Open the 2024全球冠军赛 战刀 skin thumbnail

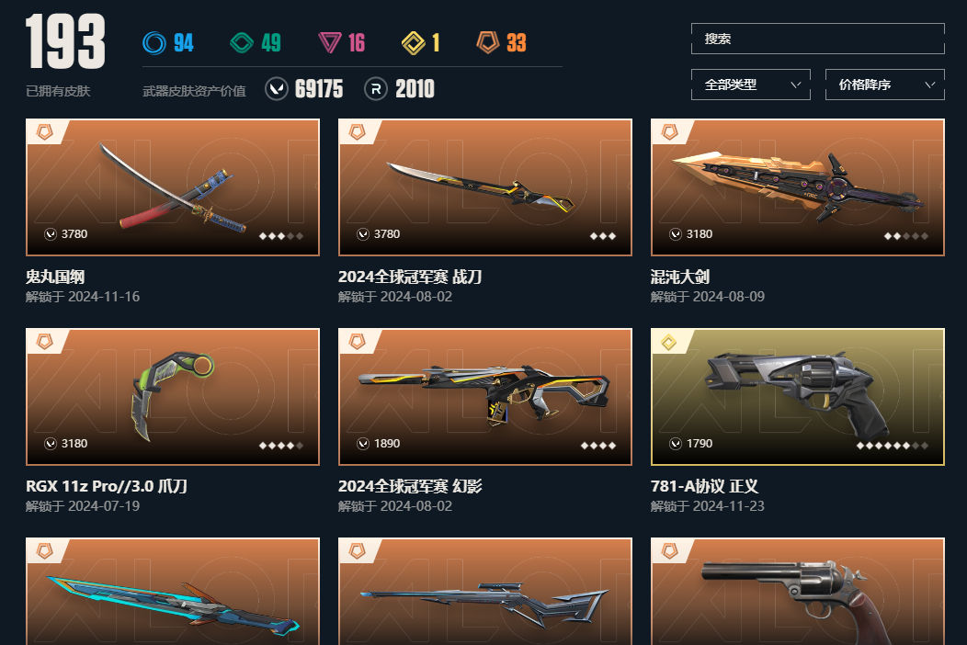pos(485,187)
